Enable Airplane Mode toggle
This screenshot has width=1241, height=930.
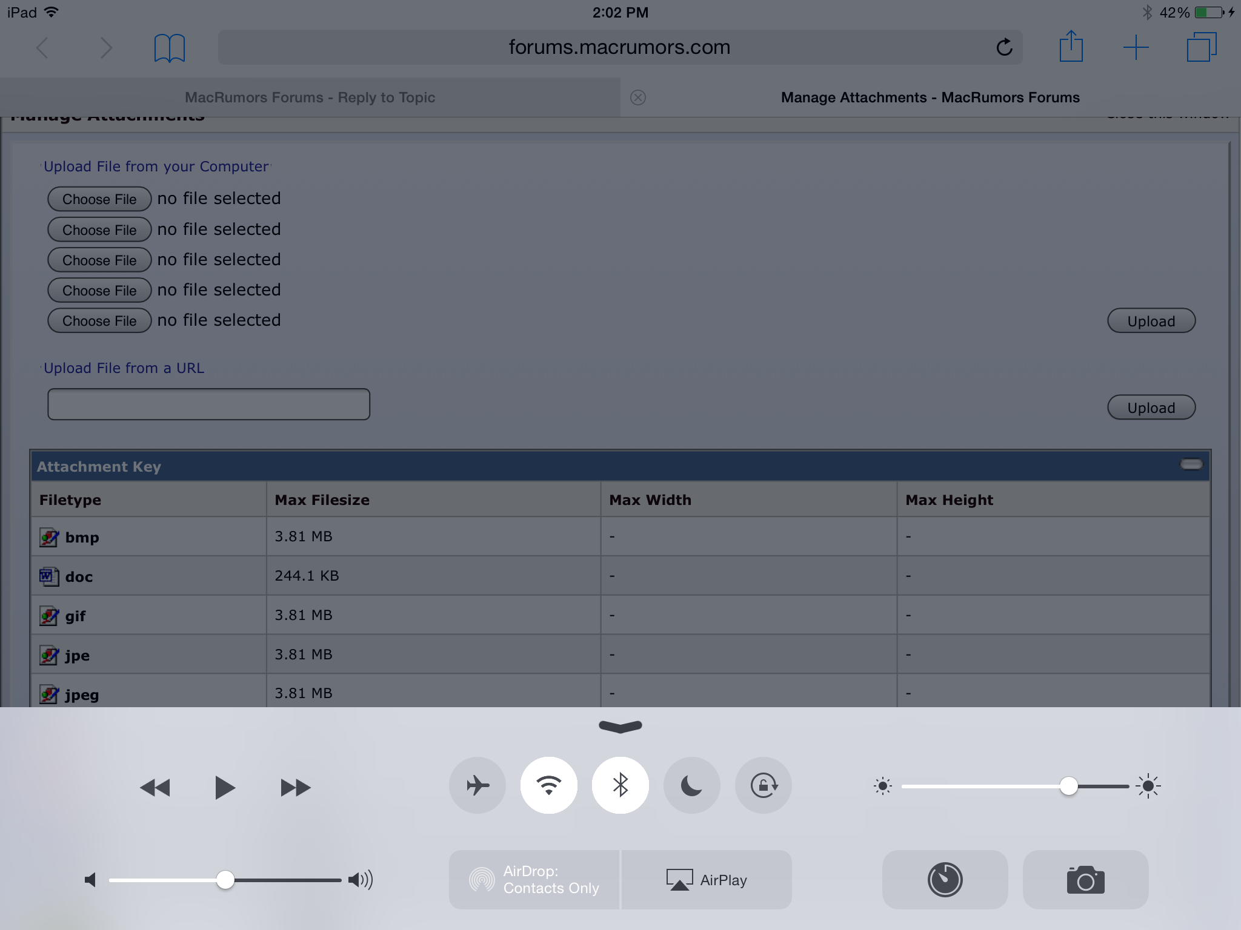pyautogui.click(x=477, y=785)
